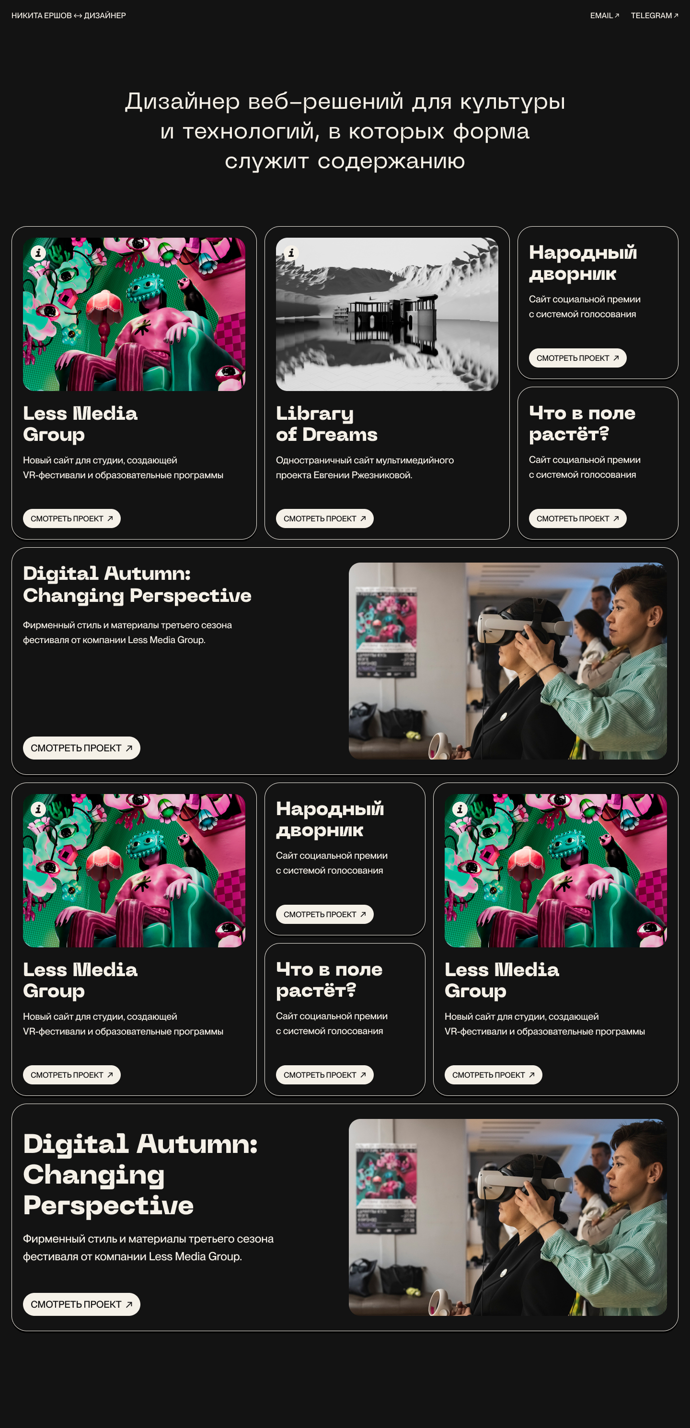Click Смотреть проект in top-right Народный дворник card
690x1428 pixels.
point(577,358)
